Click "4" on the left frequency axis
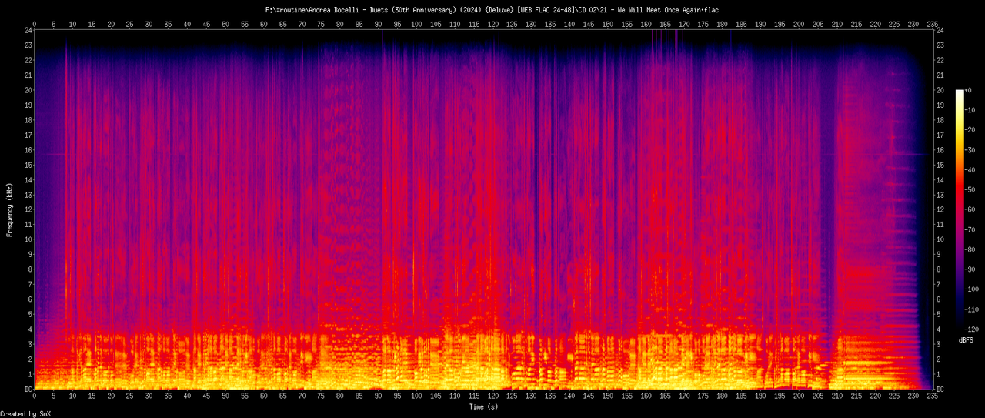 (x=31, y=329)
